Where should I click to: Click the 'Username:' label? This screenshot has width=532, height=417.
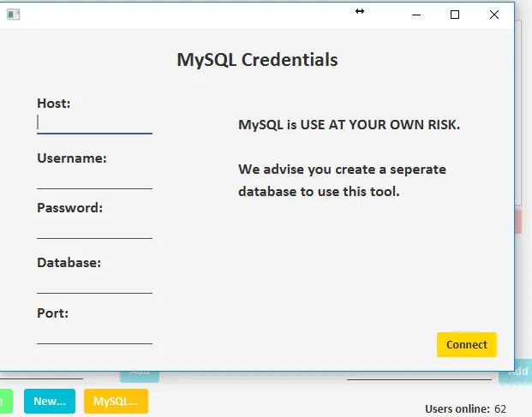(x=72, y=158)
